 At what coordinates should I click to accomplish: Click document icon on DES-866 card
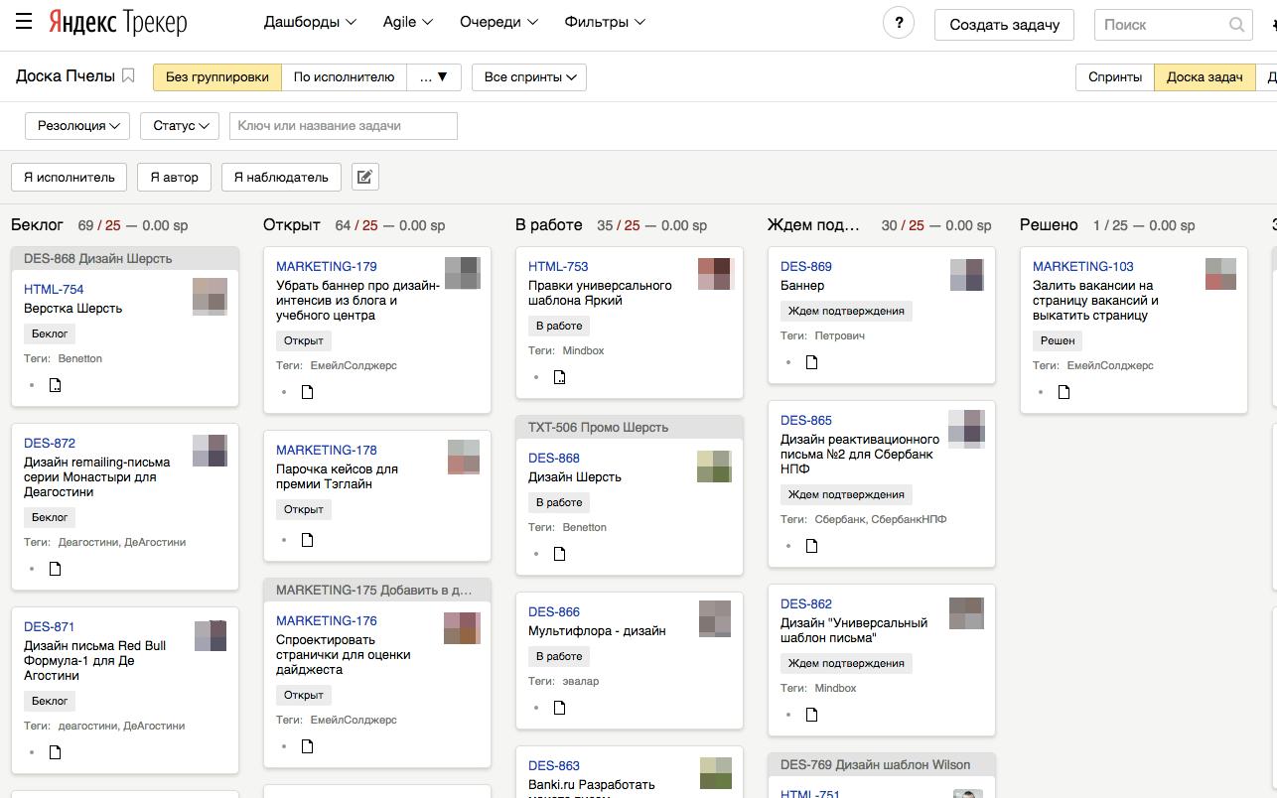(560, 708)
